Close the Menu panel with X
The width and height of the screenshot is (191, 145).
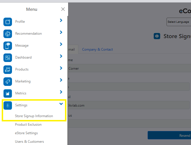63,9
